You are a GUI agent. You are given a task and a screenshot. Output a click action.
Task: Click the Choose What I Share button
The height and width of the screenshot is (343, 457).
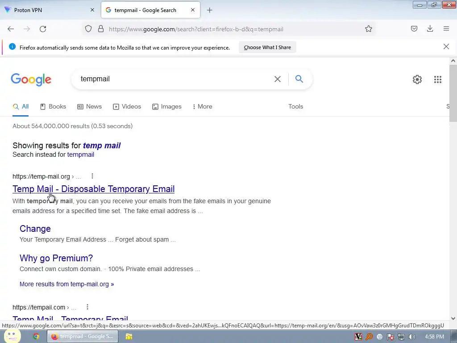(x=267, y=47)
